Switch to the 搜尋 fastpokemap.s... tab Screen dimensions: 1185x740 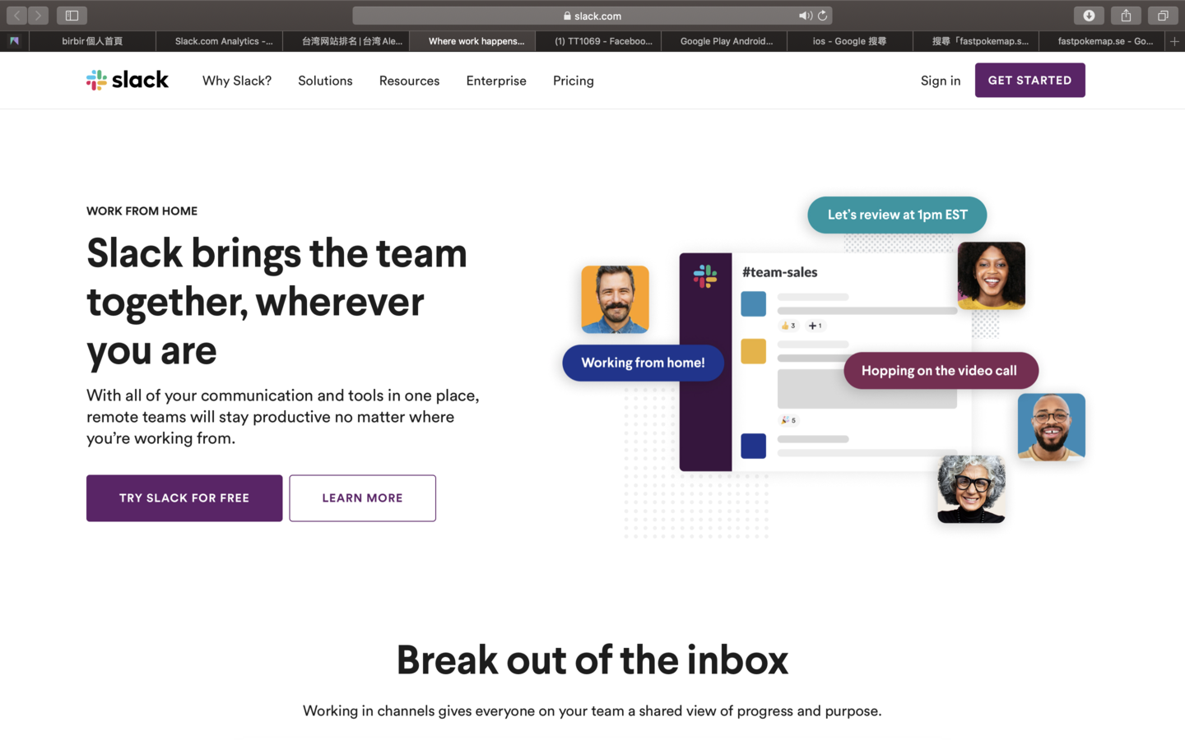977,41
